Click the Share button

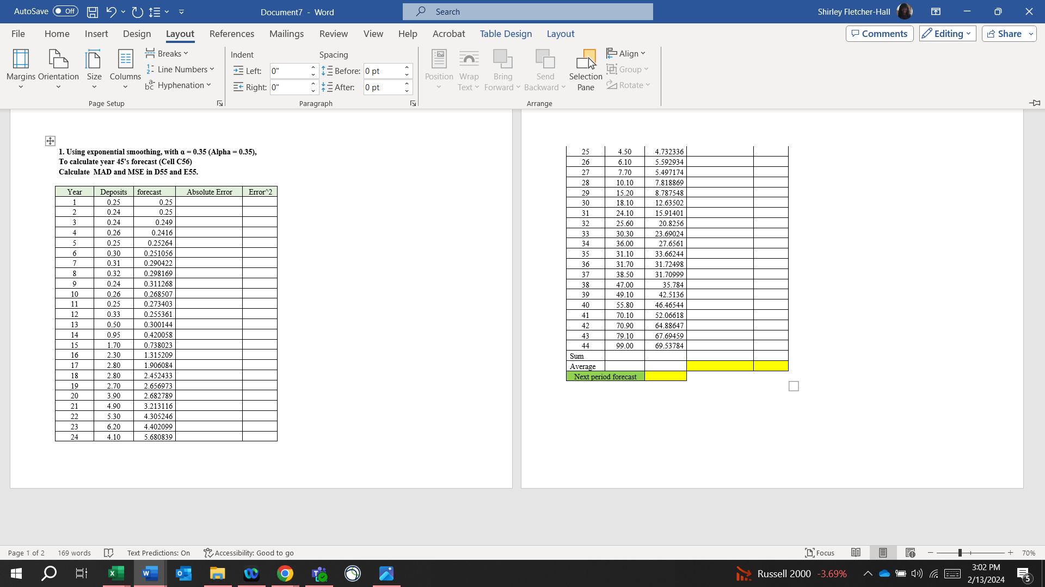tap(1004, 34)
